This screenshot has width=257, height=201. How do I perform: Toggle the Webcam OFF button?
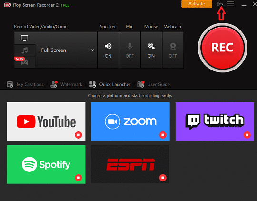173,50
